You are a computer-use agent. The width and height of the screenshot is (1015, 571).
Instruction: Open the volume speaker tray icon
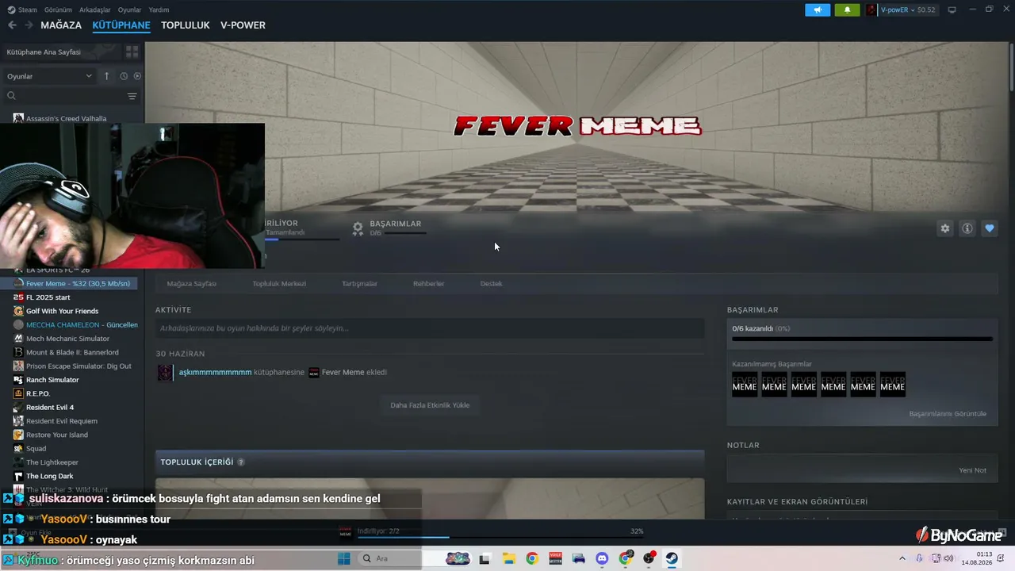pyautogui.click(x=948, y=558)
